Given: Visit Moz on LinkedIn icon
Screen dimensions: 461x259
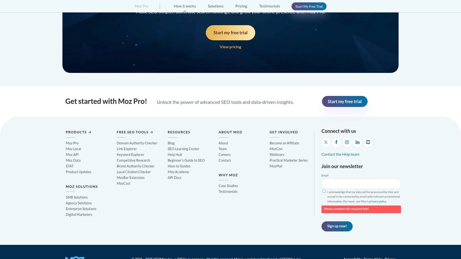Looking at the screenshot, I should tap(357, 142).
